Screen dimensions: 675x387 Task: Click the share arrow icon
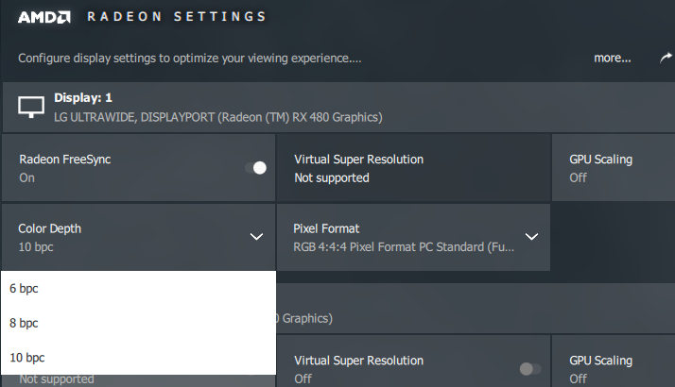[x=666, y=58]
